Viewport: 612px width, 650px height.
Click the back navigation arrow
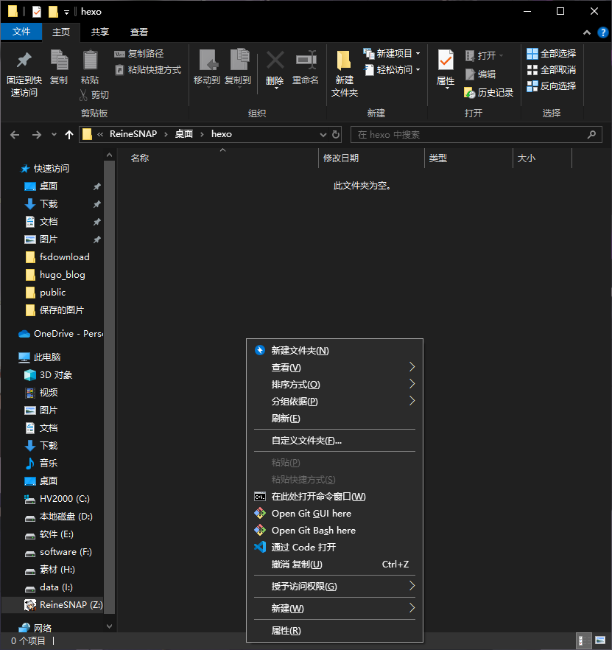15,134
